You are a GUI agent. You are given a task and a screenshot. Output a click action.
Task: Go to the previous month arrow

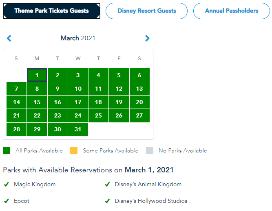(9, 38)
